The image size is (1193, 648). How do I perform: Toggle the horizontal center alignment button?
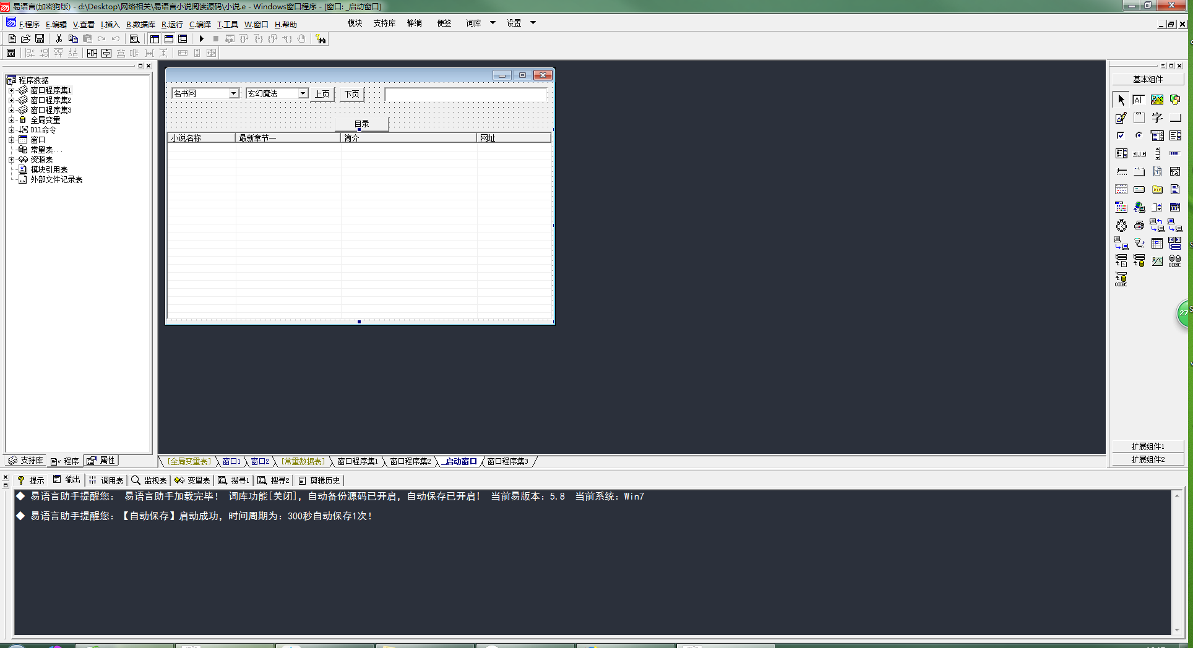92,53
